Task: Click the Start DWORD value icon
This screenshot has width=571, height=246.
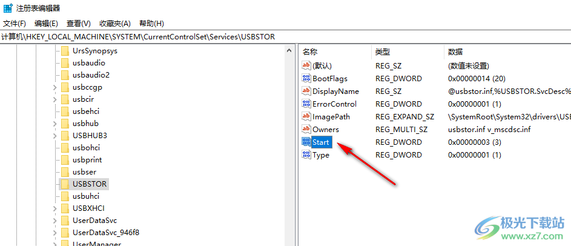Action: [306, 142]
